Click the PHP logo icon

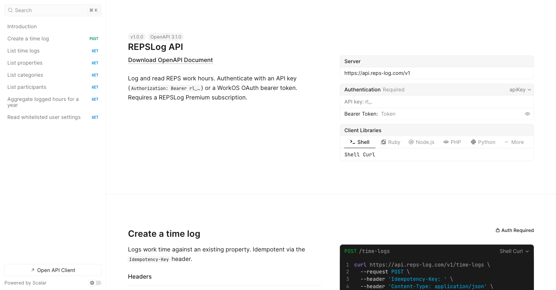446,142
